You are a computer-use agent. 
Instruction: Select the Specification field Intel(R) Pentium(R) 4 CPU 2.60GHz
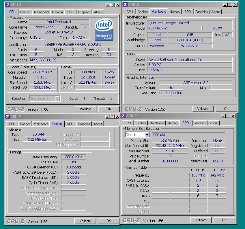pos(73,44)
